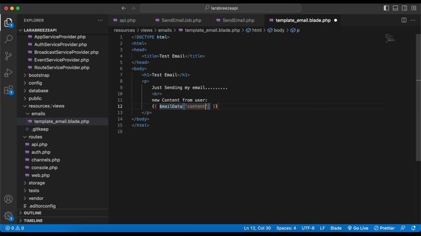Screen dimensions: 421x236
Task: Expand the bootstrap folder
Action: [39, 75]
